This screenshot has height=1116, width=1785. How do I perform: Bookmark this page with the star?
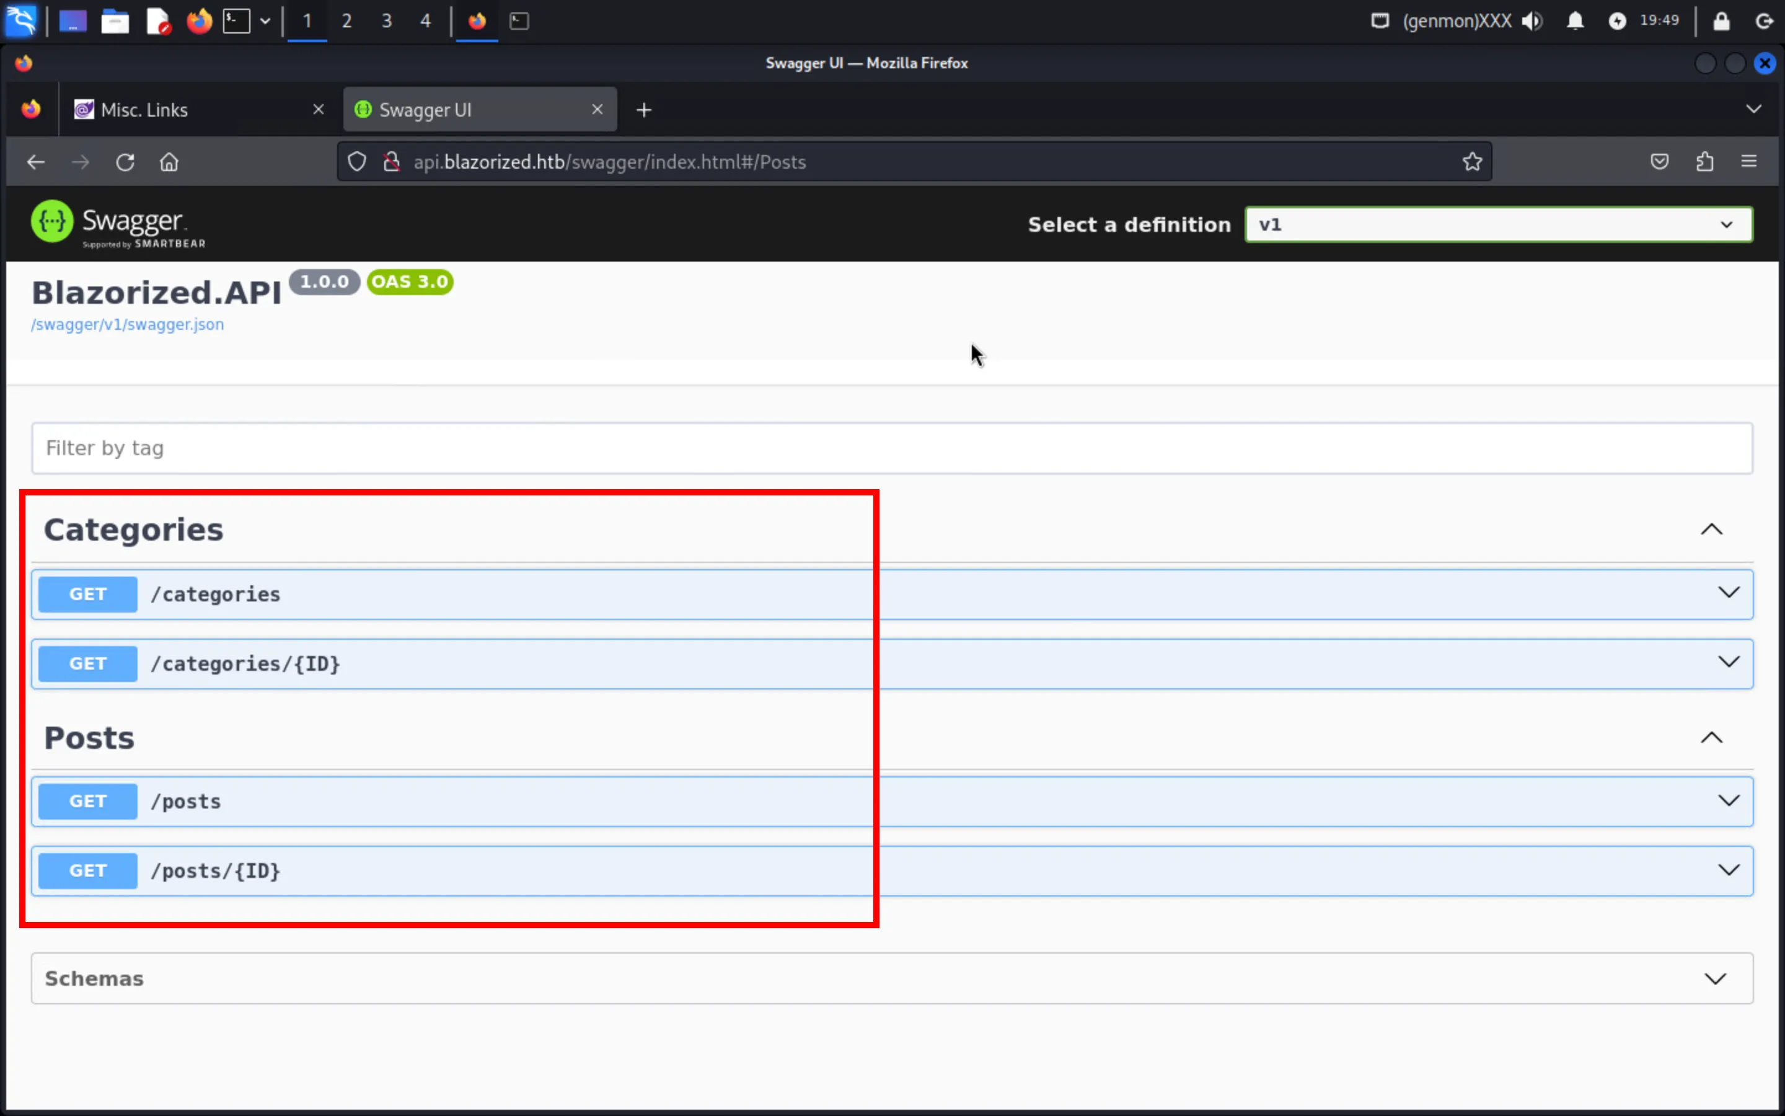[x=1472, y=162]
